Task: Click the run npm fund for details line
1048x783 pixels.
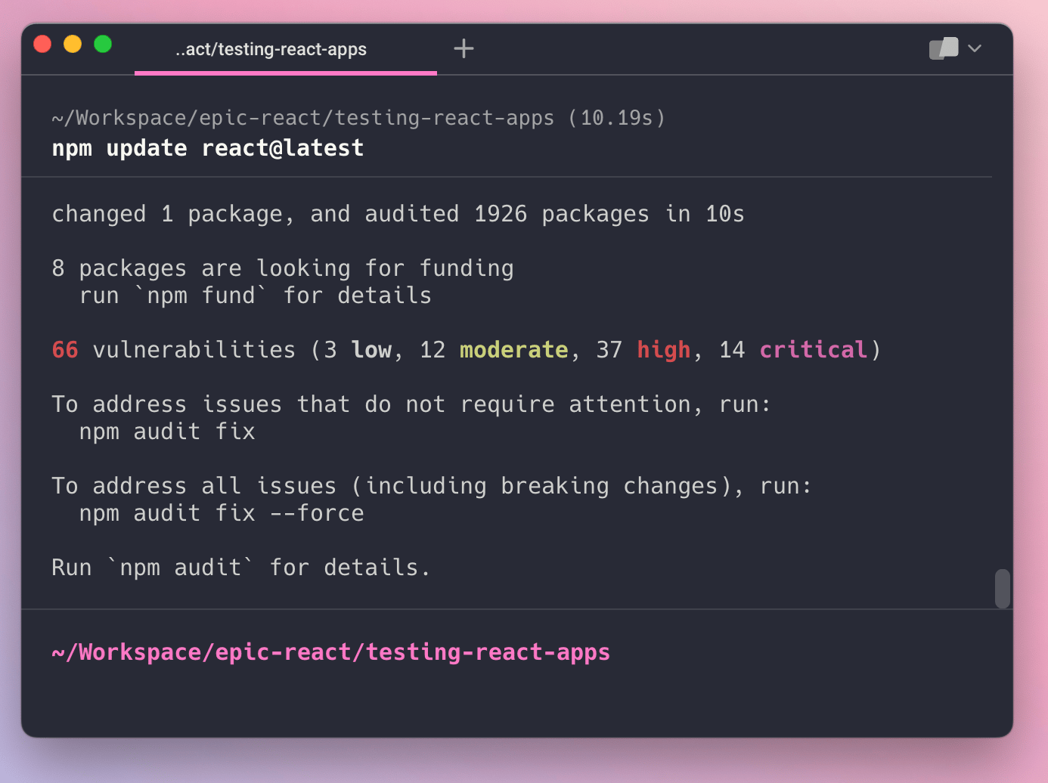Action: (x=255, y=296)
